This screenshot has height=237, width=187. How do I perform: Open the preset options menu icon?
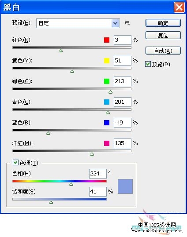[x=127, y=23]
